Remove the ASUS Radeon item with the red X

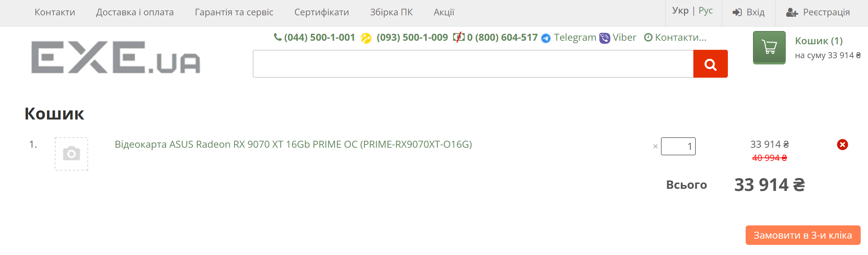coord(842,145)
